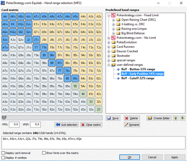The width and height of the screenshot is (187, 161).
Task: Expand the Pokerstrategy.com No Limit node
Action: 109,38
